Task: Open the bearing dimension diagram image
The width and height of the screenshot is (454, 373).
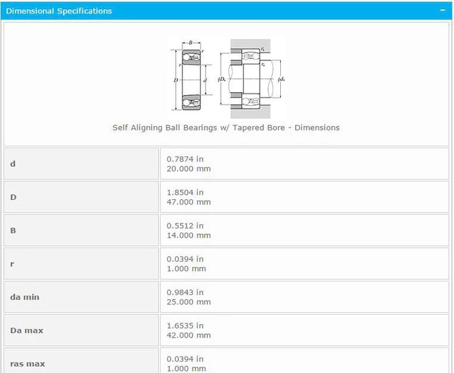Action: (228, 79)
